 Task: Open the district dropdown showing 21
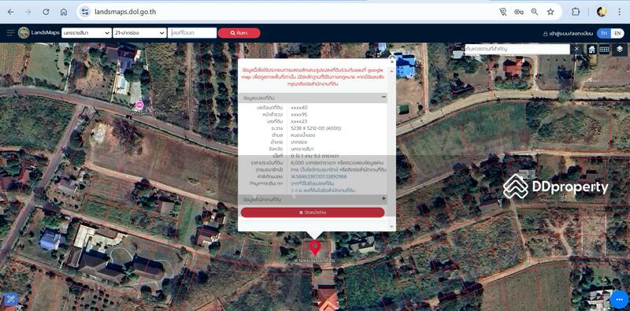pos(139,33)
